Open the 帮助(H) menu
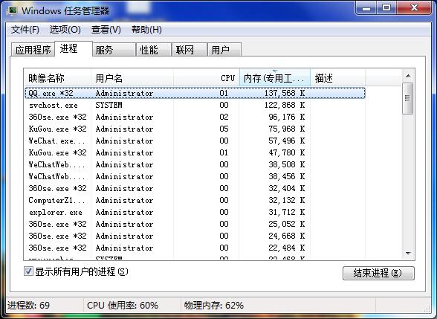The height and width of the screenshot is (319, 437). 146,30
